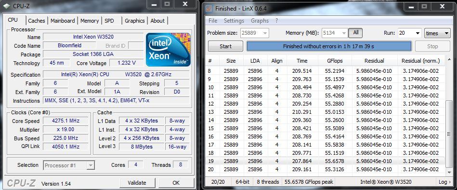Switch to the Graphics tab

[x=135, y=21]
